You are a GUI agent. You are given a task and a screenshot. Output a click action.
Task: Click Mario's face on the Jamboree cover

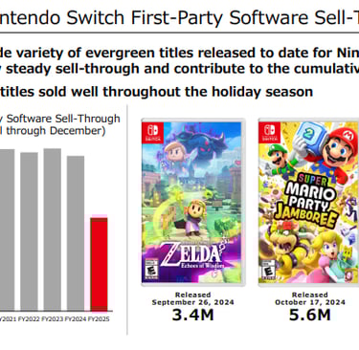(336, 154)
